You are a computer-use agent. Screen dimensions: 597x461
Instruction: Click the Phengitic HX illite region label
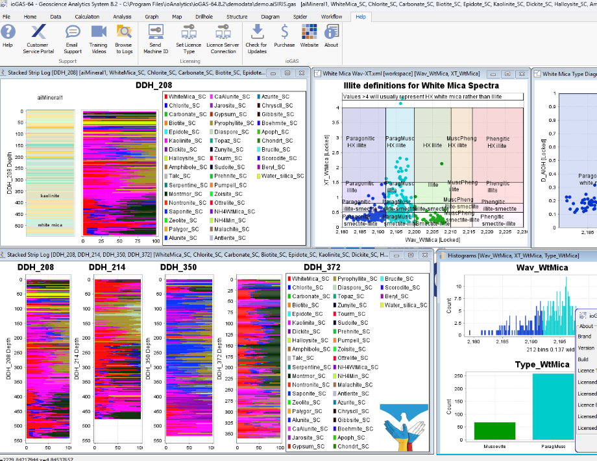[497, 142]
